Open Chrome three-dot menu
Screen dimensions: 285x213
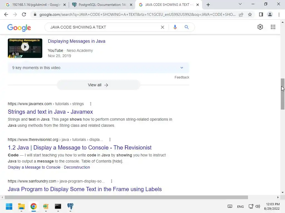click(279, 14)
